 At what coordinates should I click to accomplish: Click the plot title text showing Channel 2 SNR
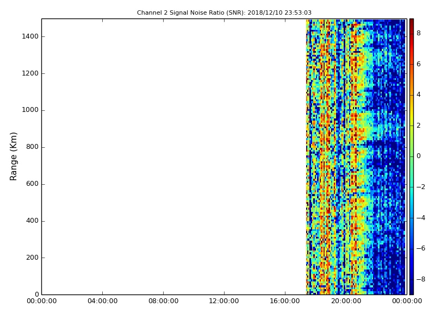tap(224, 12)
